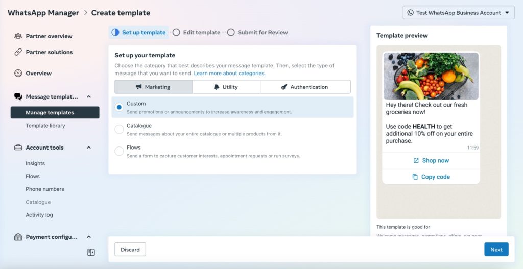Click the Next button

point(496,249)
